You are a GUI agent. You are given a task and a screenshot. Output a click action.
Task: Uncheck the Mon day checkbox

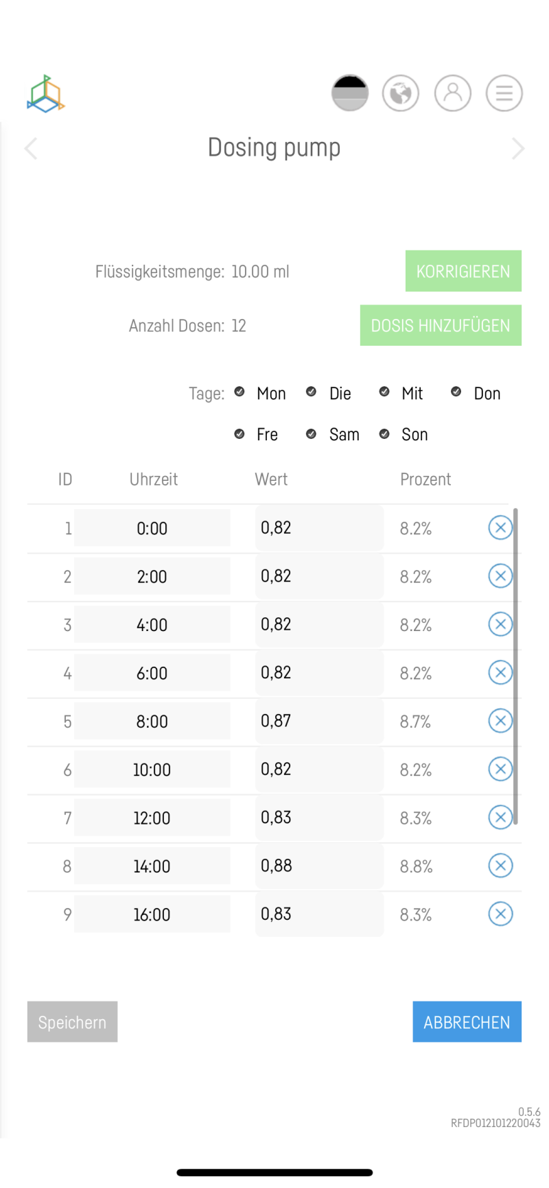click(x=240, y=392)
